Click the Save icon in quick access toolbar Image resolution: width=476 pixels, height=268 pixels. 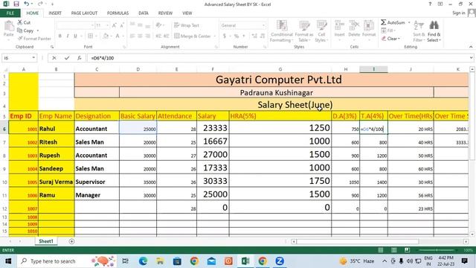point(16,4)
